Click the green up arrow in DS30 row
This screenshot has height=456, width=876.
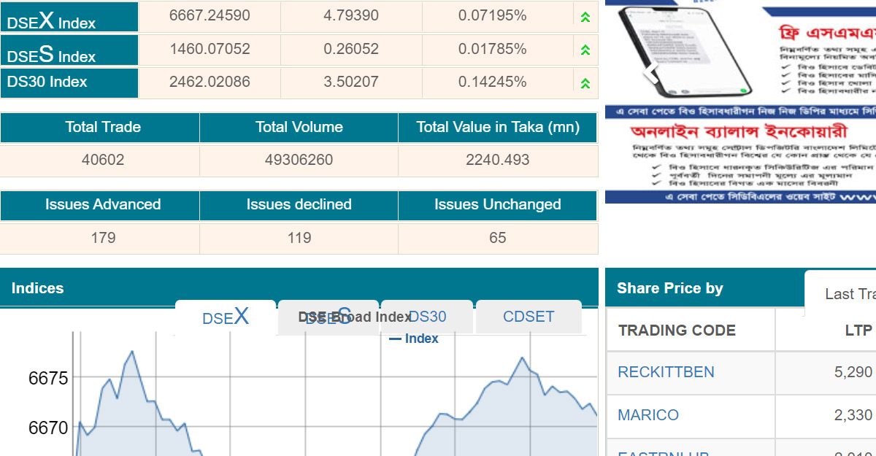[x=585, y=82]
